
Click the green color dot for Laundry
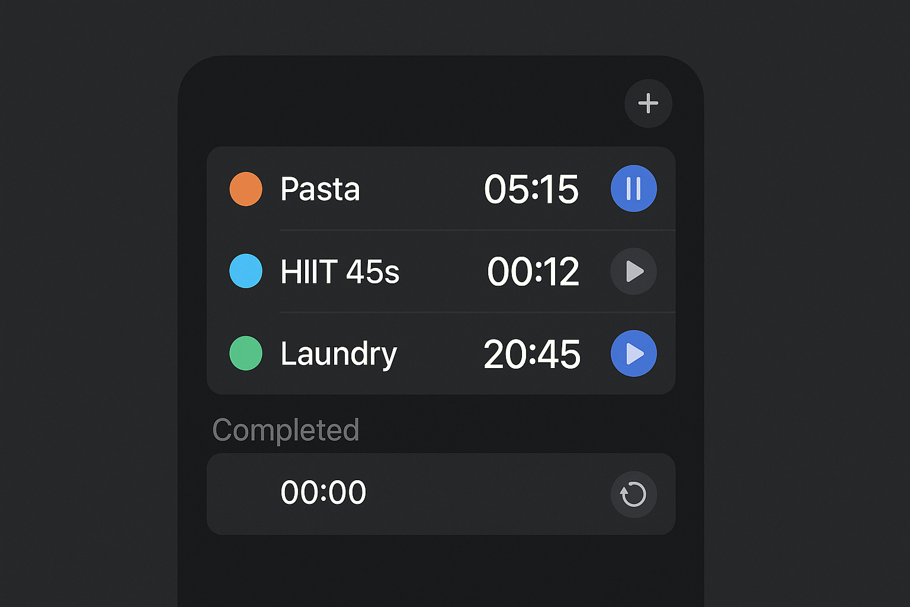246,353
